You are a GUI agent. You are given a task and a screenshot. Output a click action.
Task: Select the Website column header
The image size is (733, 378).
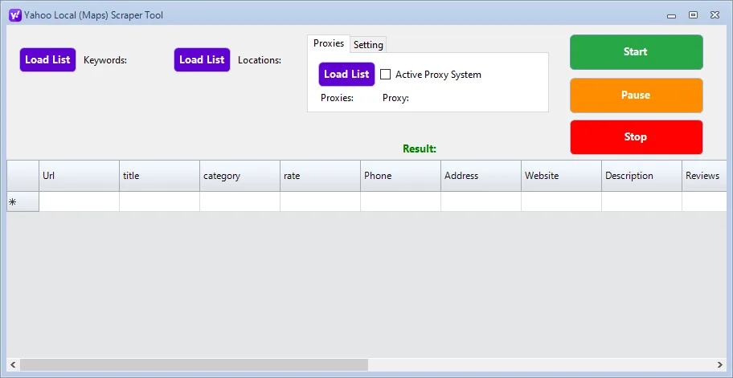click(561, 176)
